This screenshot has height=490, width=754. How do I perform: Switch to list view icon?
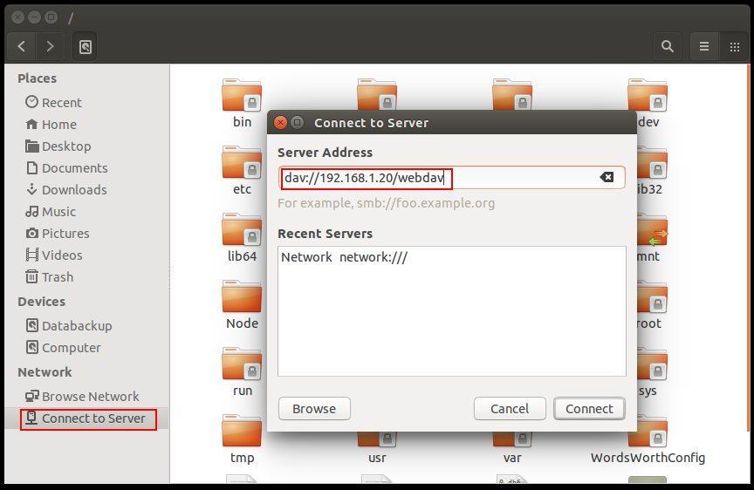pyautogui.click(x=704, y=46)
